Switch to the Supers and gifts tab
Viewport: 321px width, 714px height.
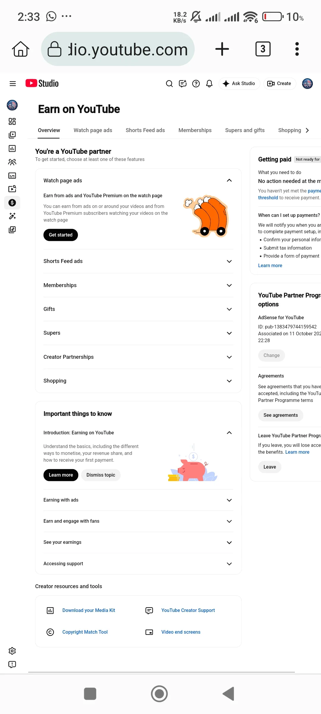[x=245, y=130]
